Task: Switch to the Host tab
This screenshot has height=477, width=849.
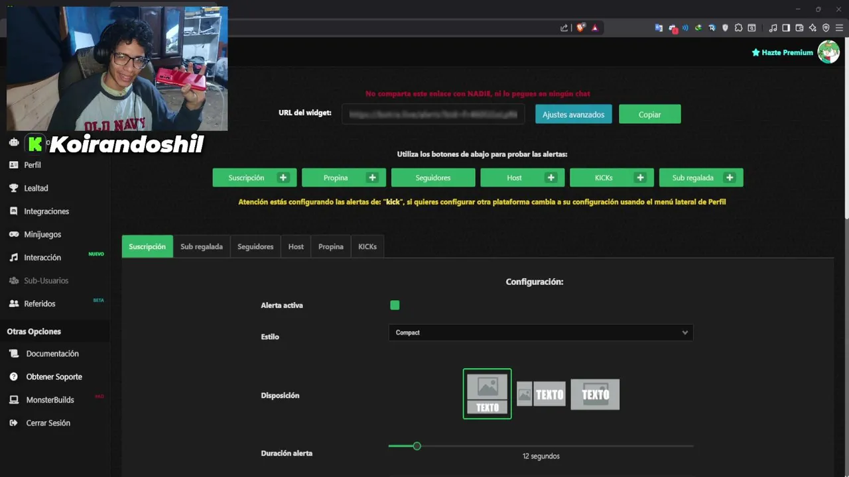Action: (296, 246)
